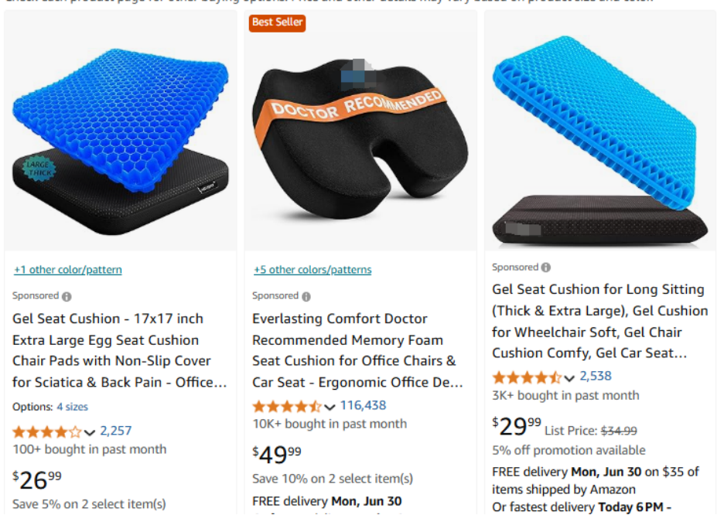Open the Everlasting Comfort Memory Foam title
Viewport: 724px width, 515px height.
point(357,351)
